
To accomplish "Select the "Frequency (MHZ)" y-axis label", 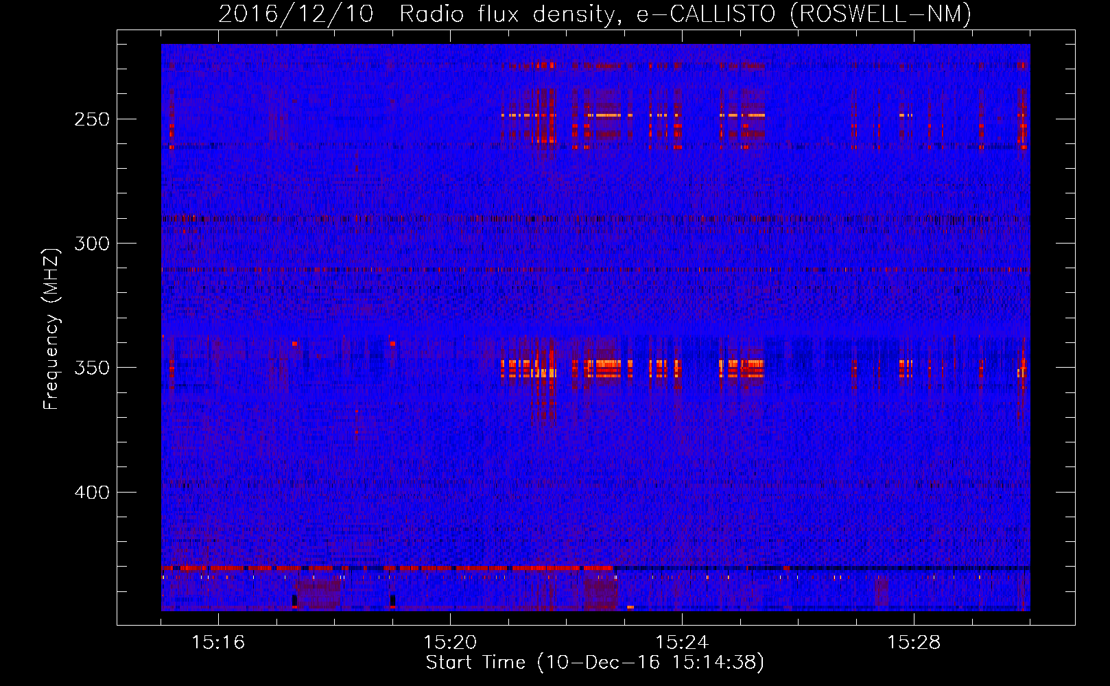I will pos(51,329).
